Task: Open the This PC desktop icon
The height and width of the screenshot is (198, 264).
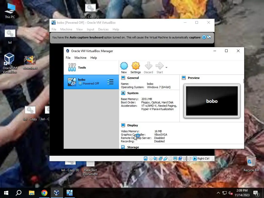Action: 10,11
